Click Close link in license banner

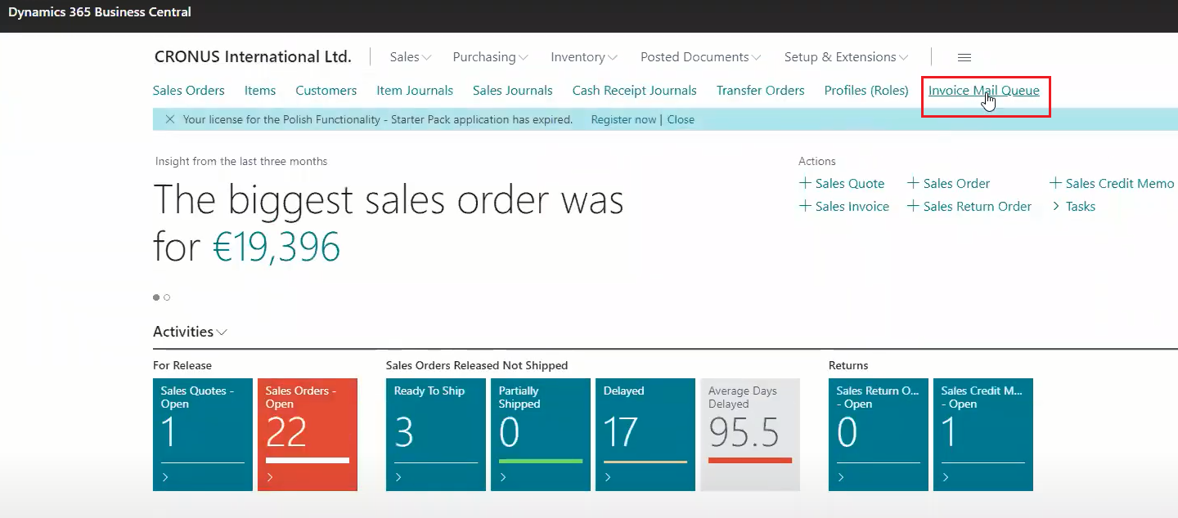pyautogui.click(x=681, y=119)
